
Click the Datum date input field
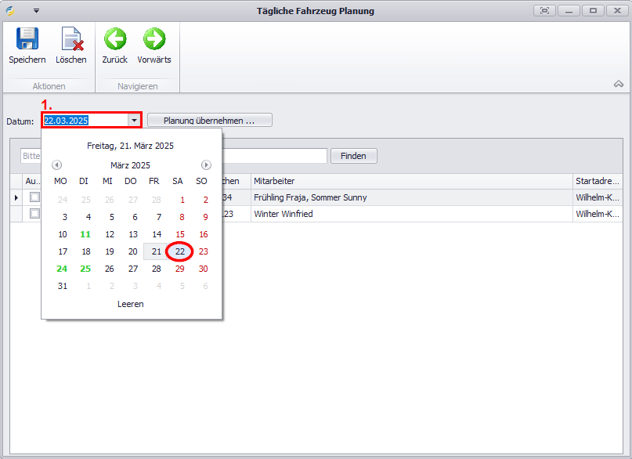(85, 121)
